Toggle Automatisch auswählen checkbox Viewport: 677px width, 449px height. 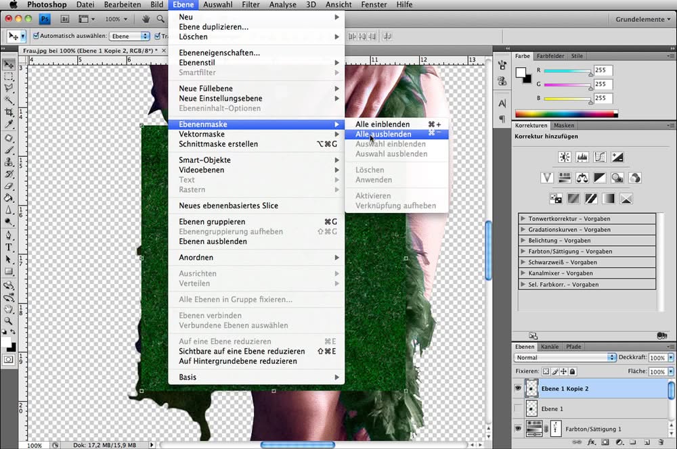37,36
